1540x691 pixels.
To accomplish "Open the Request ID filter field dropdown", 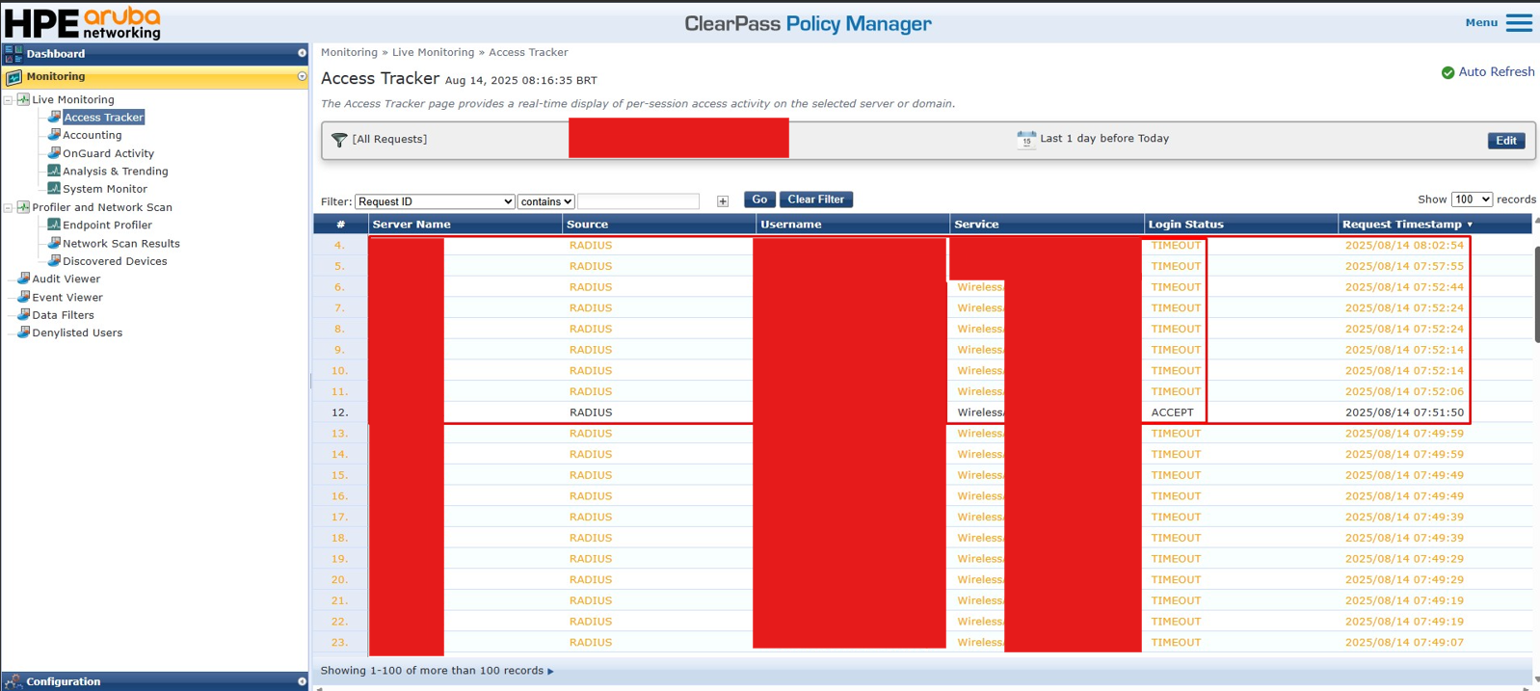I will 435,201.
